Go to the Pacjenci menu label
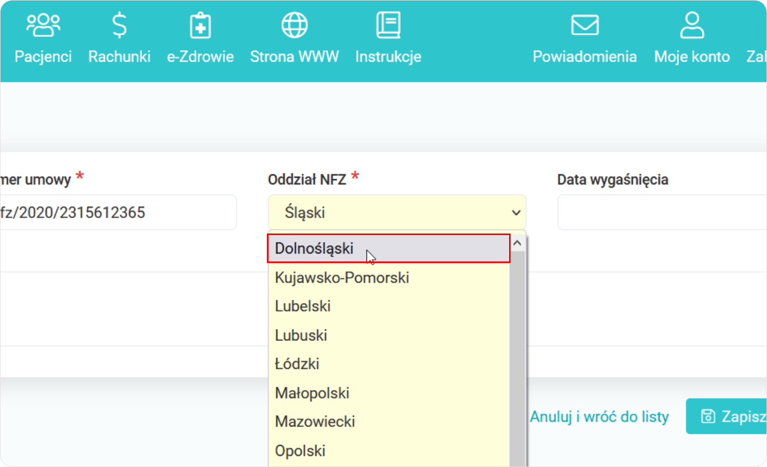767x467 pixels. tap(43, 56)
